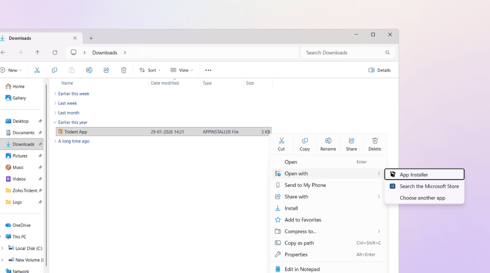Screen dimensions: 490x273
Task: Refresh the Downloads folder
Action: point(55,53)
